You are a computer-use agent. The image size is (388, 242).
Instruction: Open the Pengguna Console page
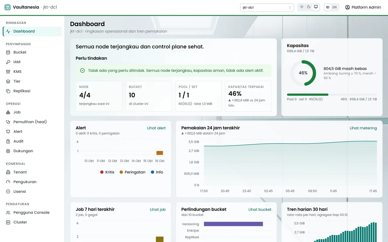(32, 213)
